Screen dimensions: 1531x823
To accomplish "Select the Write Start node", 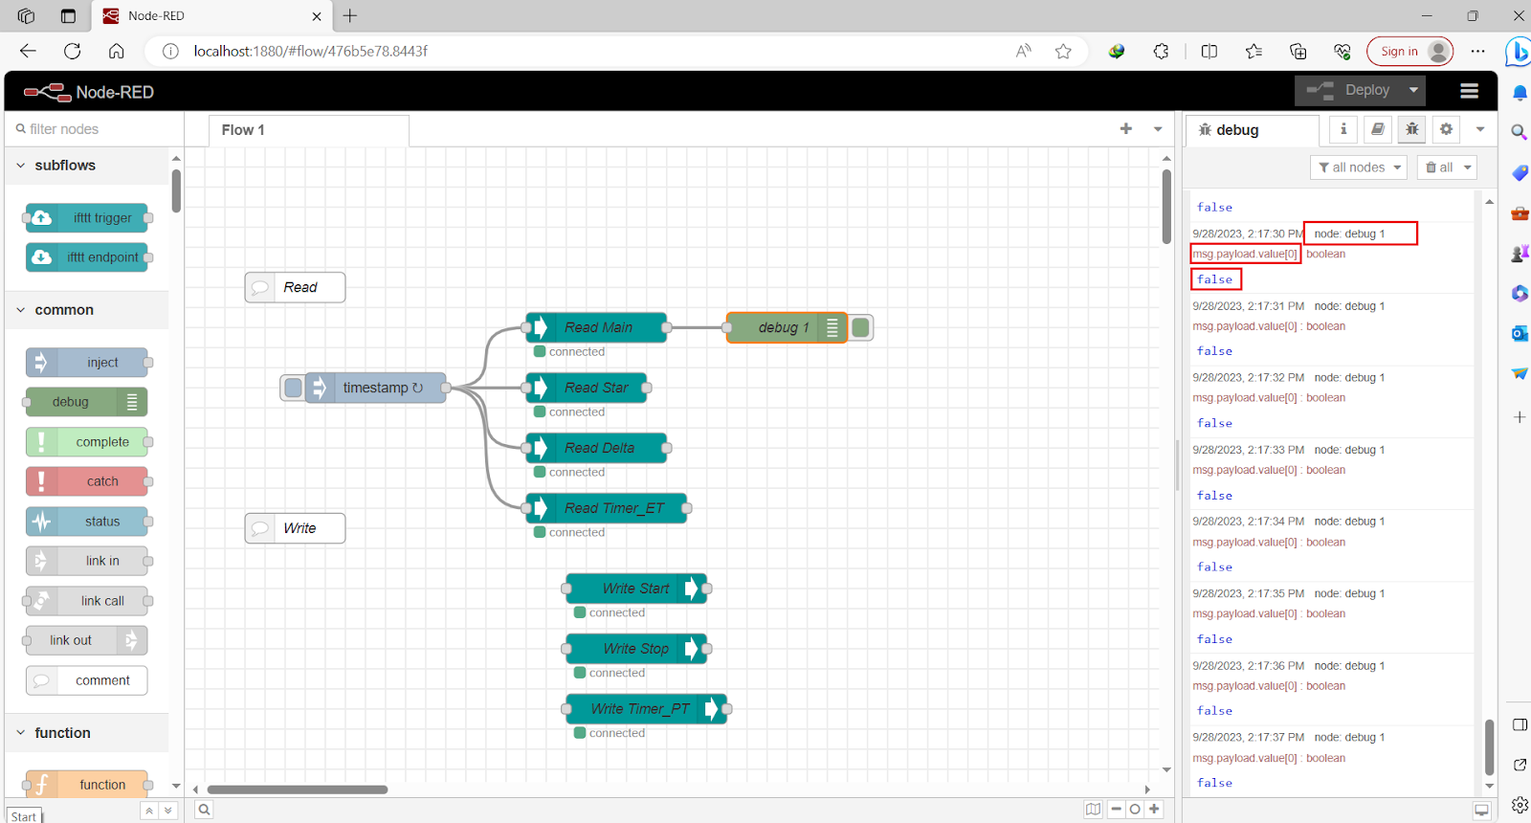I will pyautogui.click(x=636, y=589).
